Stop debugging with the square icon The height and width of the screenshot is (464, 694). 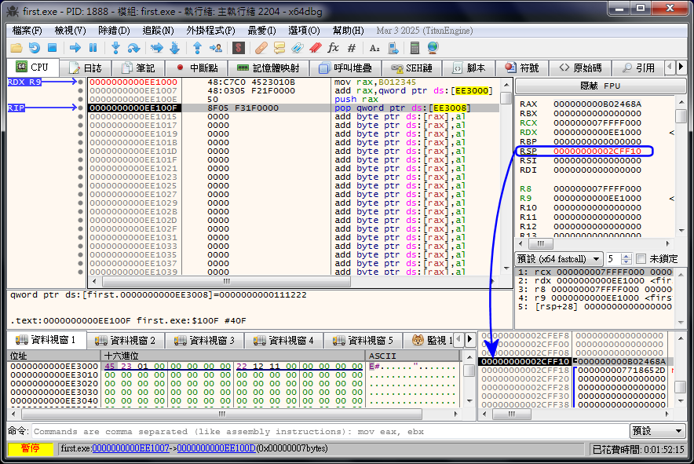tap(52, 48)
